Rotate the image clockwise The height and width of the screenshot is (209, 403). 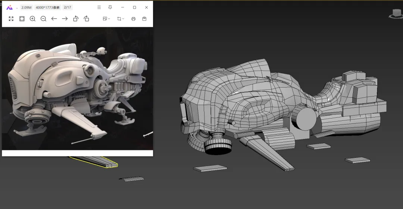click(87, 19)
